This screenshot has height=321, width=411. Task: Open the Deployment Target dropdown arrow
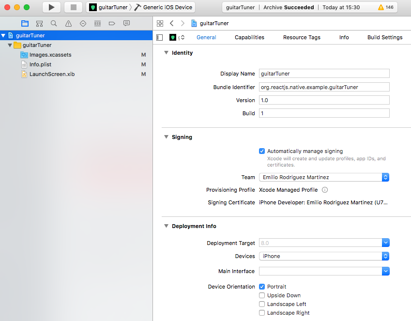pos(385,243)
